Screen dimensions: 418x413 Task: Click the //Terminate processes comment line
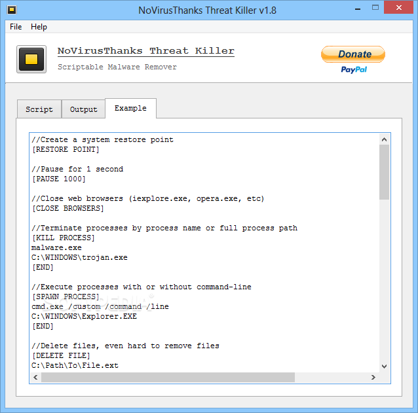(x=164, y=228)
